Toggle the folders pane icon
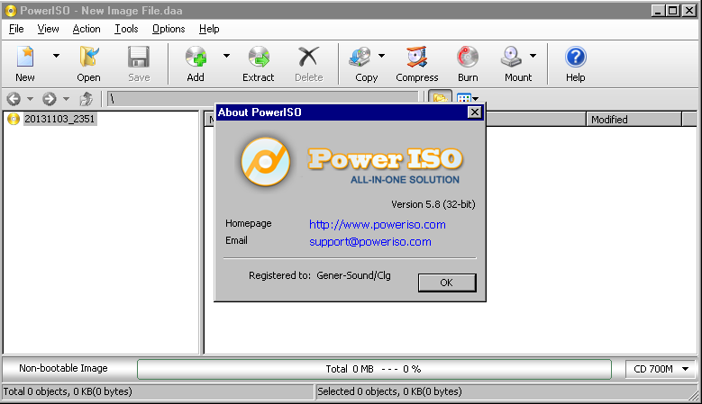 coord(440,96)
